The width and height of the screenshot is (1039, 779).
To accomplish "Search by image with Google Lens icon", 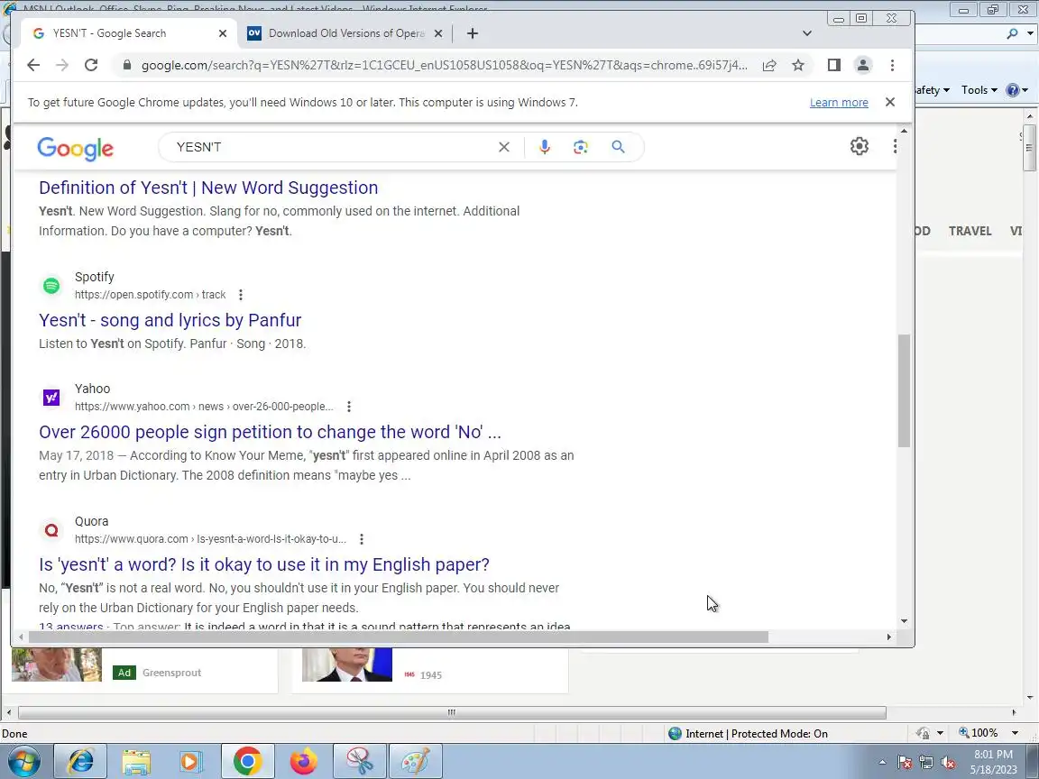I will [581, 147].
